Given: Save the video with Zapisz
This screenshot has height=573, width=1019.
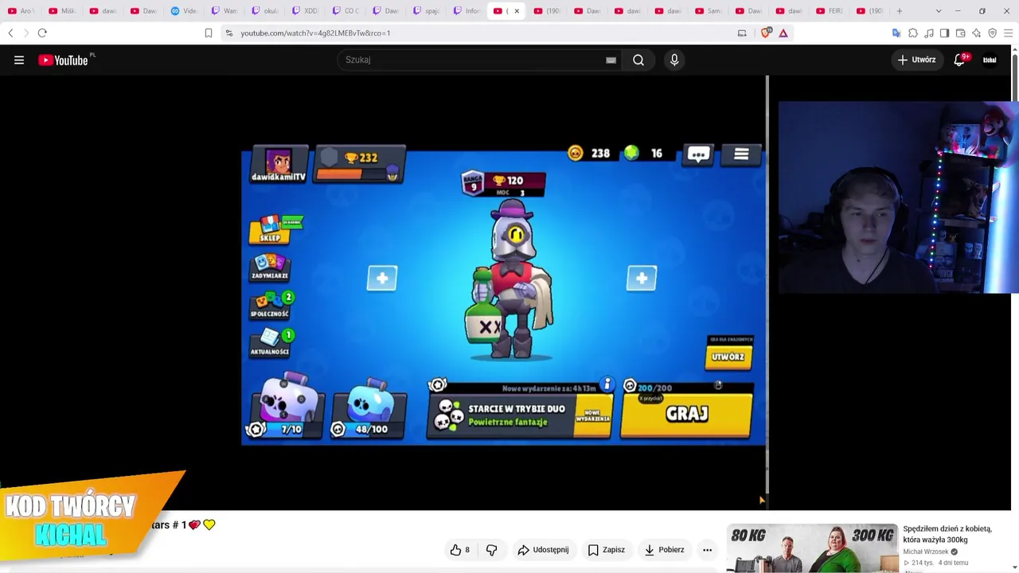Looking at the screenshot, I should point(607,550).
